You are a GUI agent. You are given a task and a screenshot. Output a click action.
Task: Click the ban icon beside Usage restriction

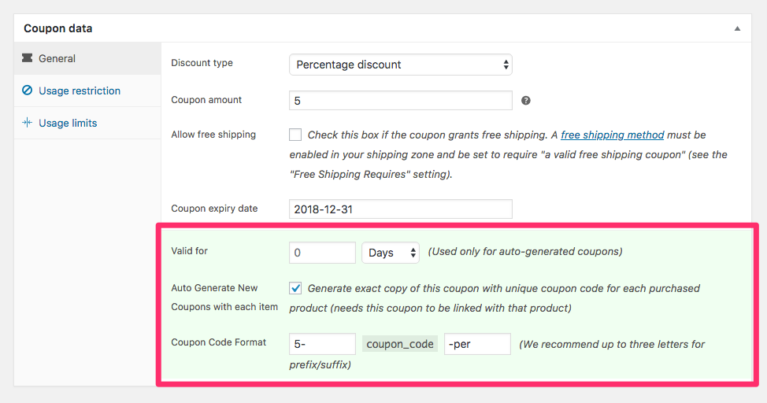coord(28,91)
